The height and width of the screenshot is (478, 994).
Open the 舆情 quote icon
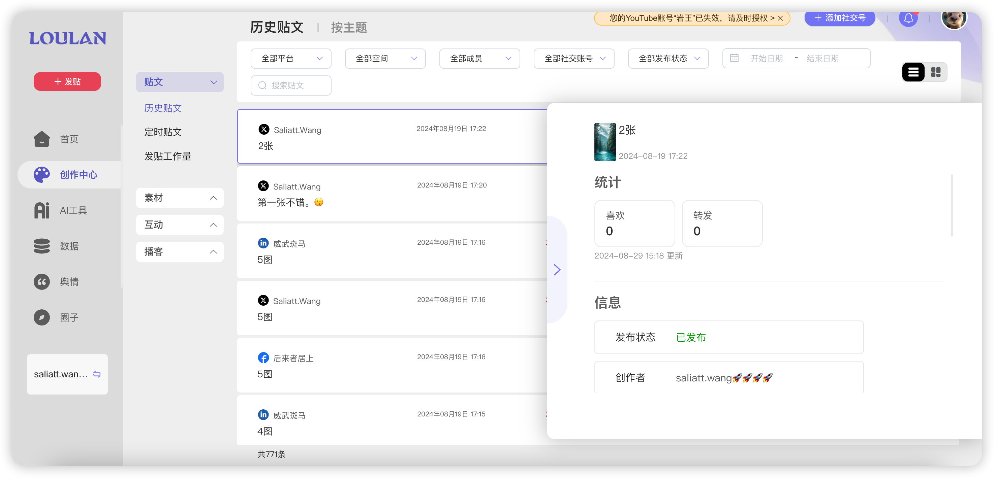point(42,282)
